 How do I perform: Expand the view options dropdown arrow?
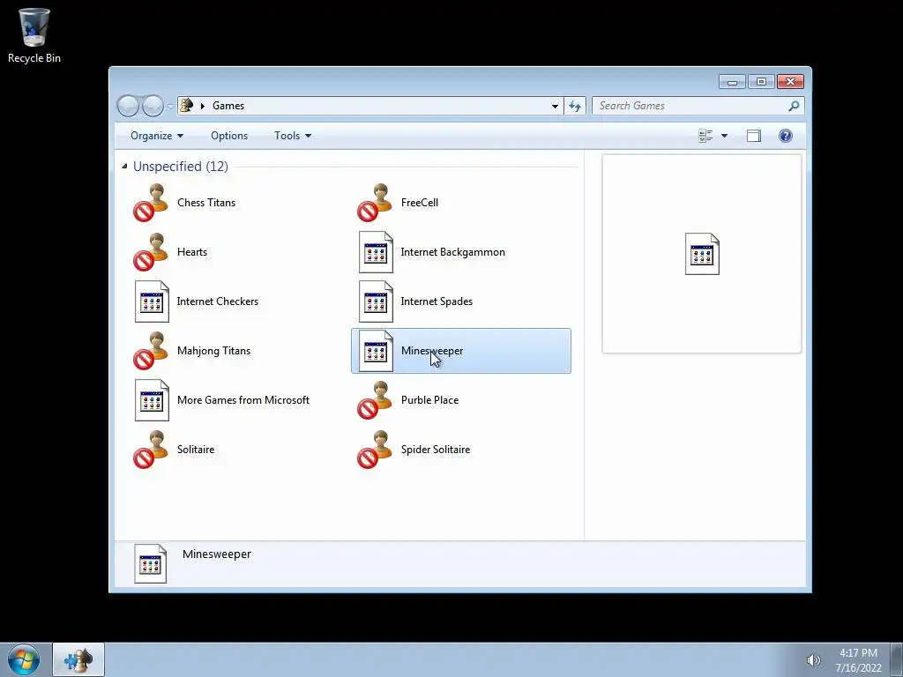(x=725, y=136)
